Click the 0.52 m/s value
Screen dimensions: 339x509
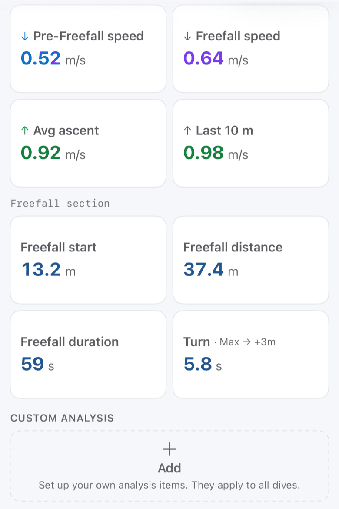tap(53, 58)
